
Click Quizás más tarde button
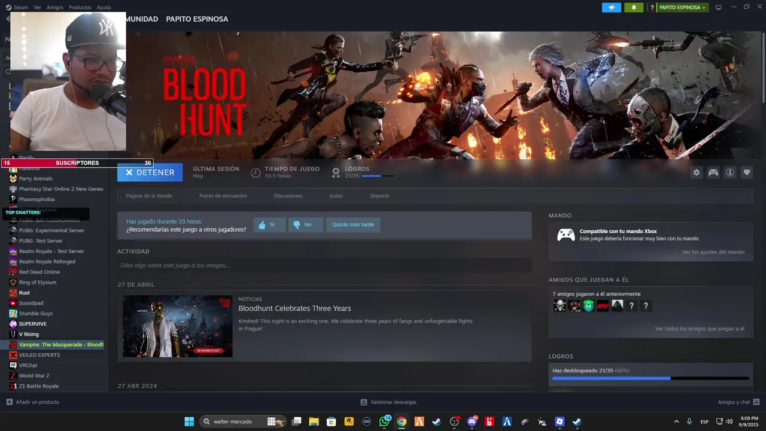point(353,224)
